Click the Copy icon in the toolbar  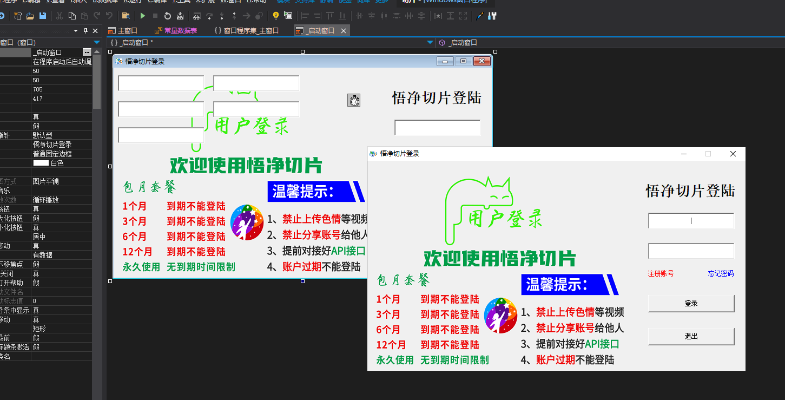72,16
